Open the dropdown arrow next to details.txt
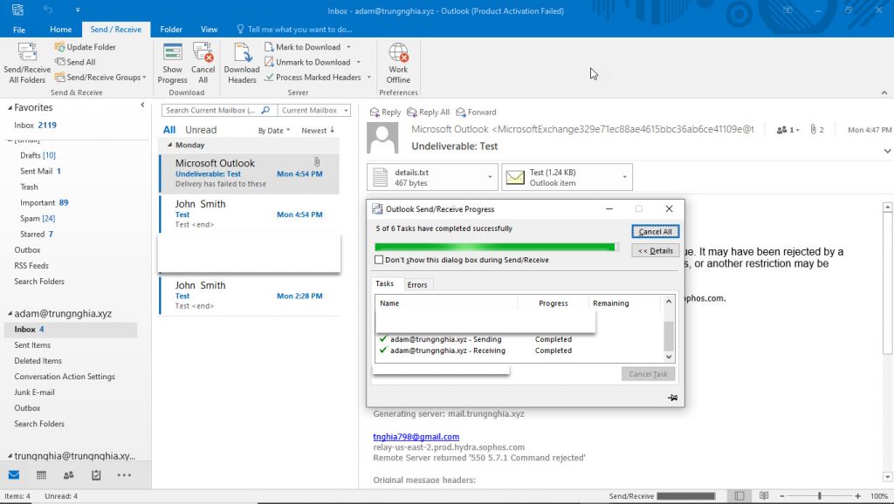 click(490, 177)
